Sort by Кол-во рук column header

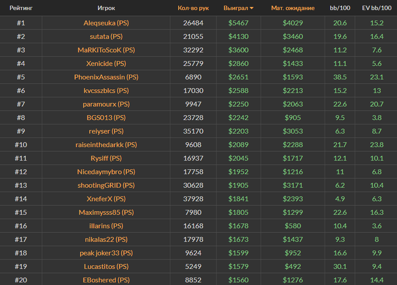coord(193,8)
